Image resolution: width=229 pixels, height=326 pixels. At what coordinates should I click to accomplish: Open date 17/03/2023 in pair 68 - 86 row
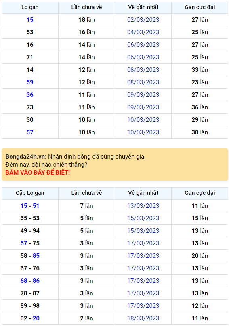tap(143, 281)
